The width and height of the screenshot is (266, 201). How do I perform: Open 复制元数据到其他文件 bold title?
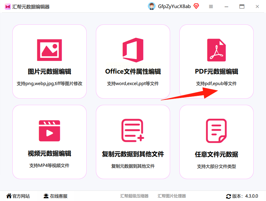[133, 154]
